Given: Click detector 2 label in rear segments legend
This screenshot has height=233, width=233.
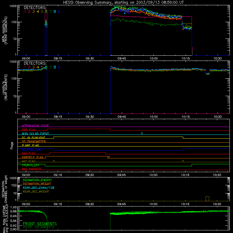Looking at the screenshot, I should [29, 67].
